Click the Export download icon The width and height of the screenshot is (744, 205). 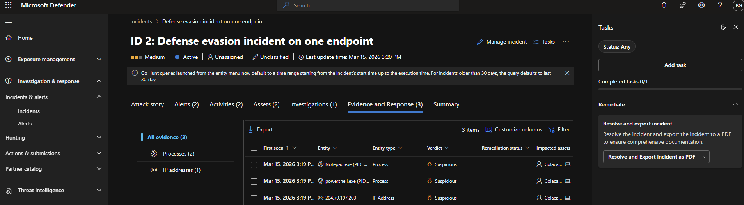(251, 129)
